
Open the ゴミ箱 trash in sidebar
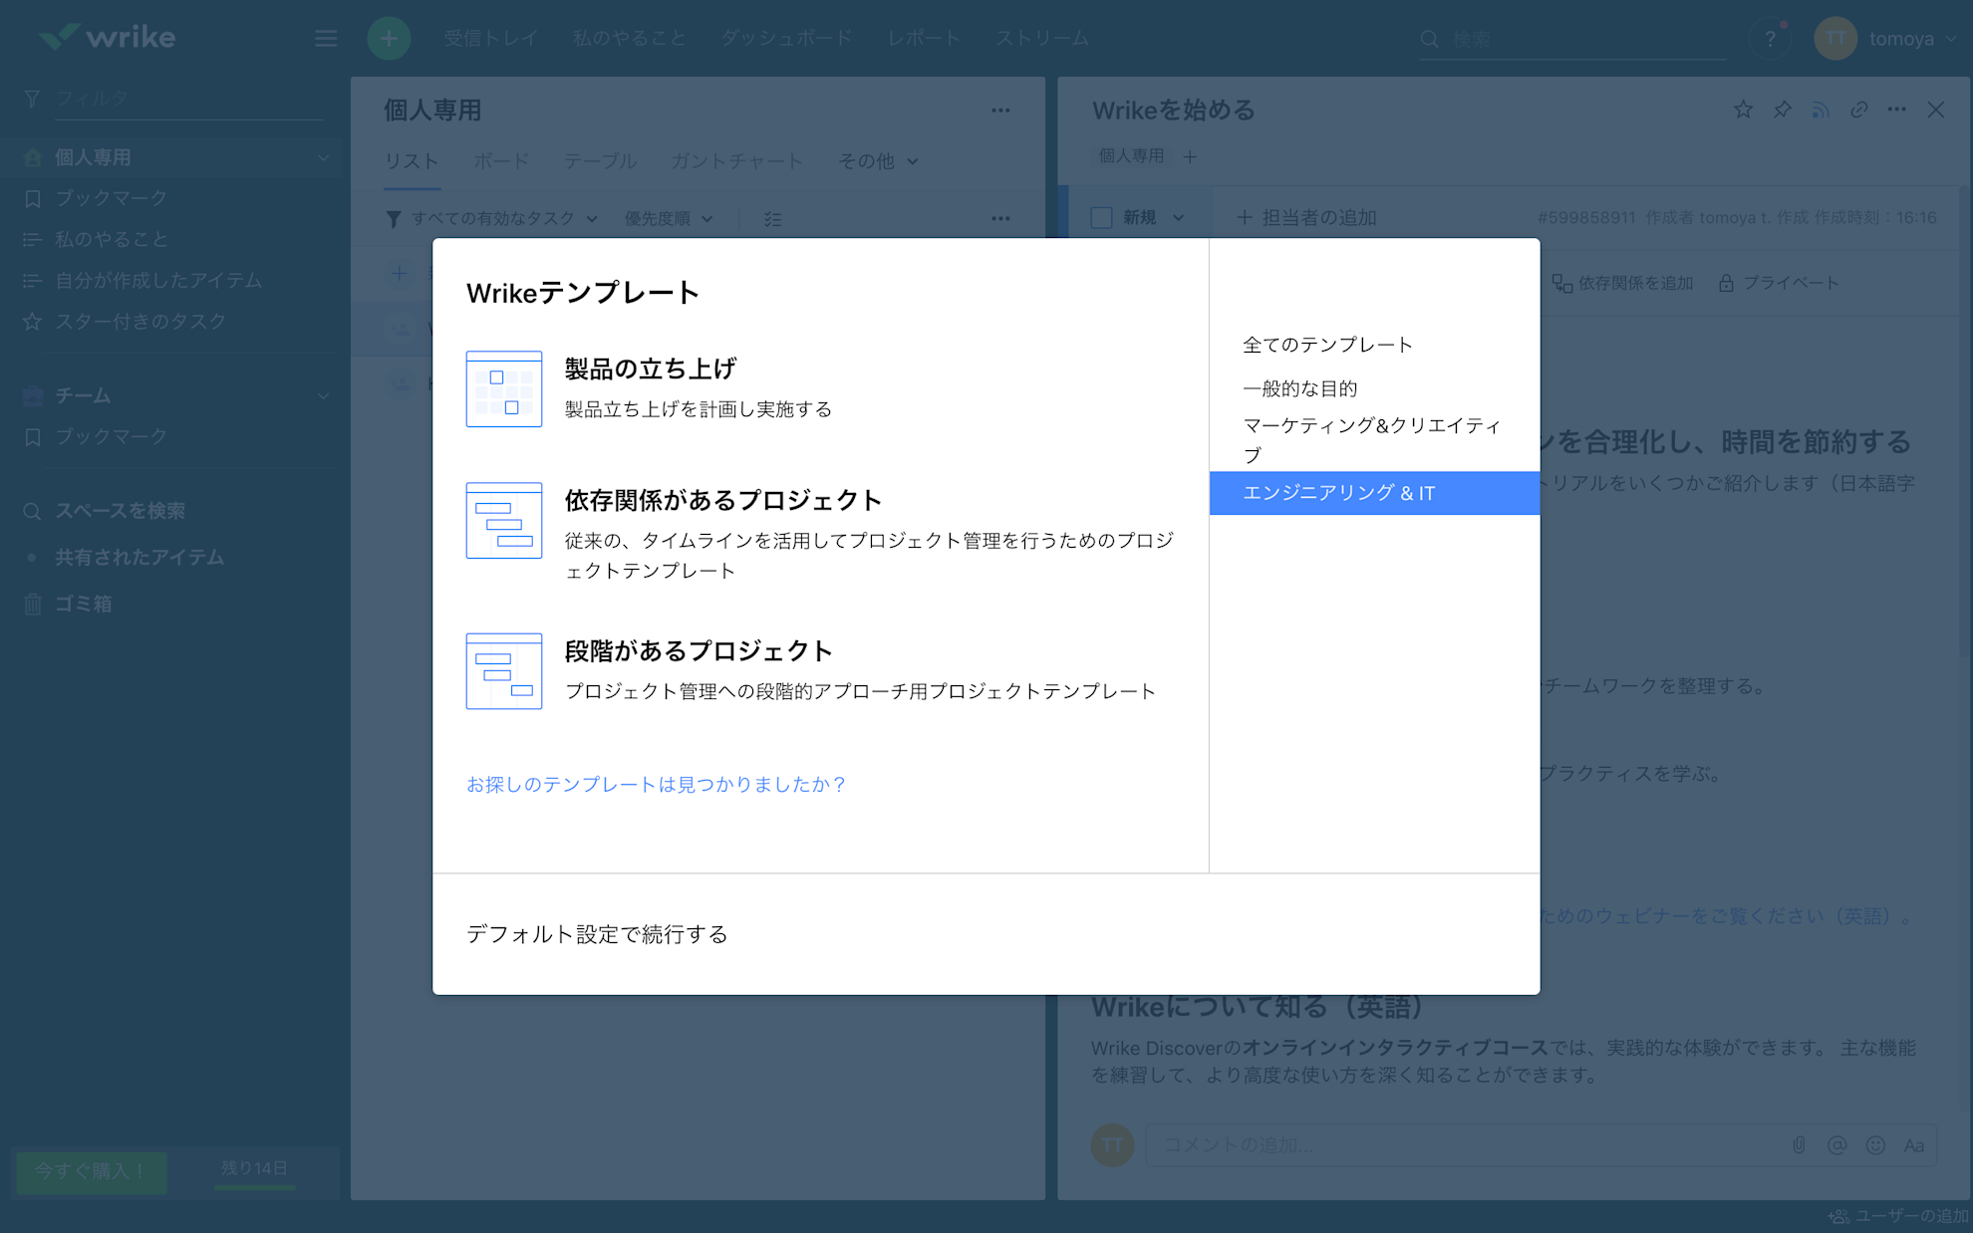(x=83, y=604)
